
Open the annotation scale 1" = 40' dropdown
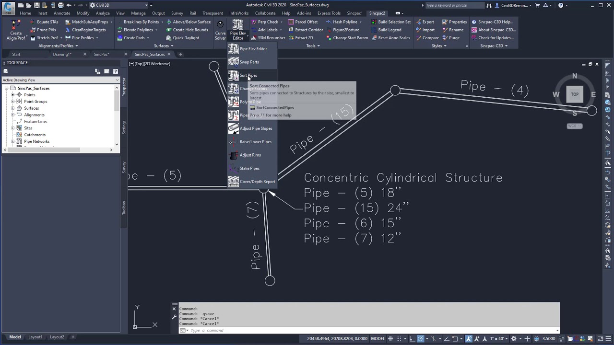point(499,339)
